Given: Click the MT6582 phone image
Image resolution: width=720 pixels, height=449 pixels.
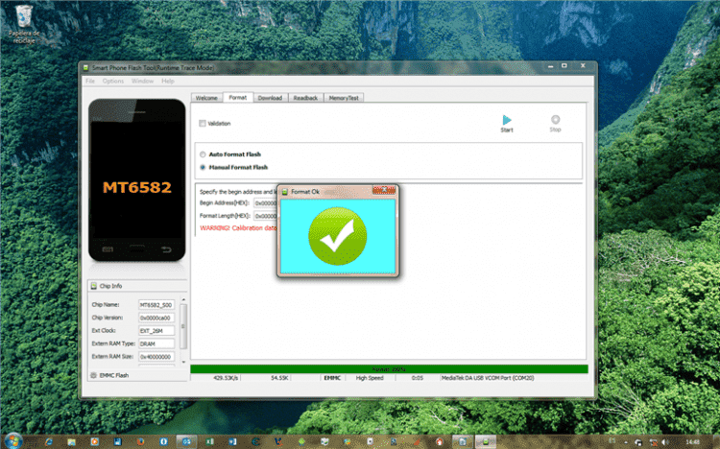Looking at the screenshot, I should coord(137,180).
